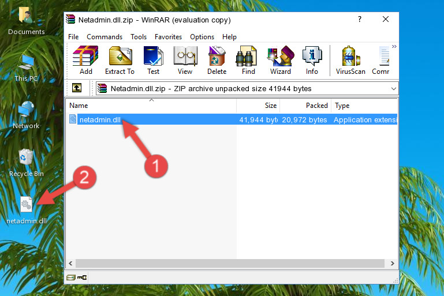Click the Application extension type cell

(365, 119)
